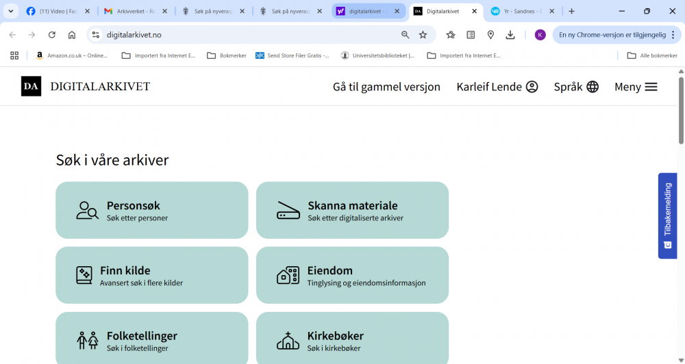Bookmark this page with star icon
This screenshot has width=685, height=364.
click(423, 35)
